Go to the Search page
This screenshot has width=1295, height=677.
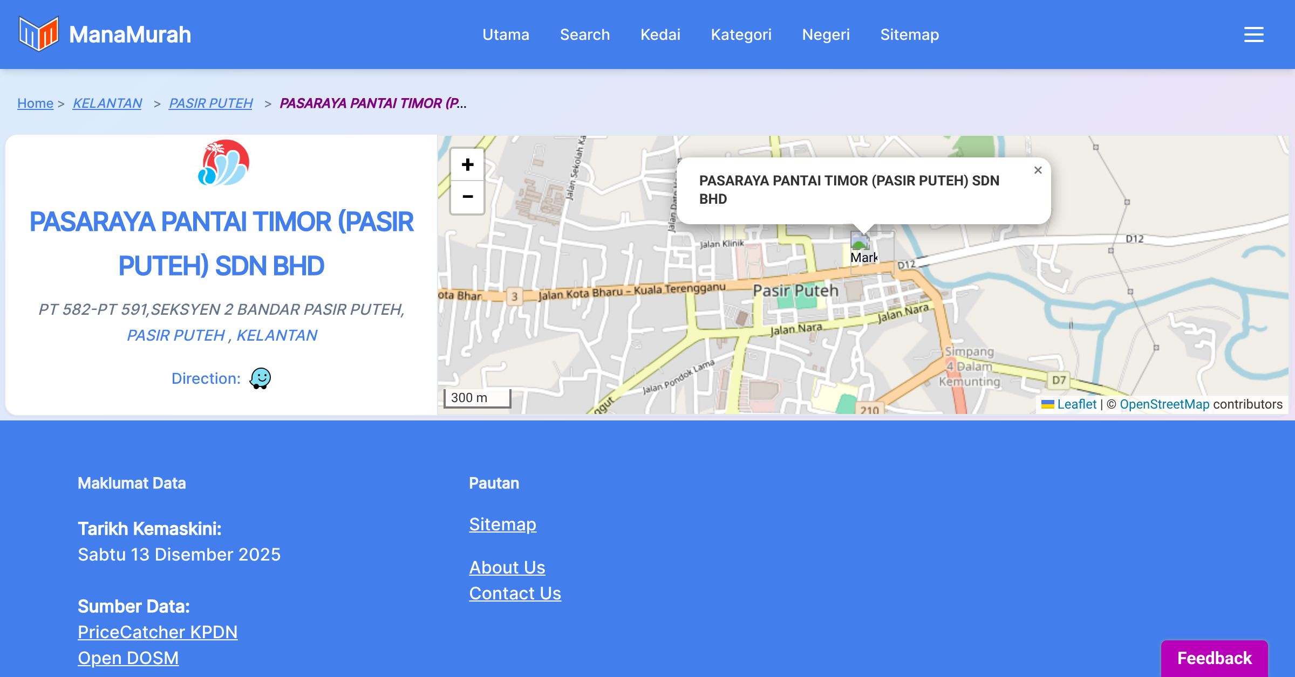click(584, 34)
